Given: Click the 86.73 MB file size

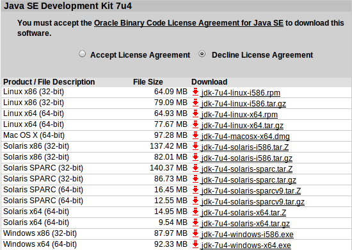Looking at the screenshot, I should [x=171, y=179].
